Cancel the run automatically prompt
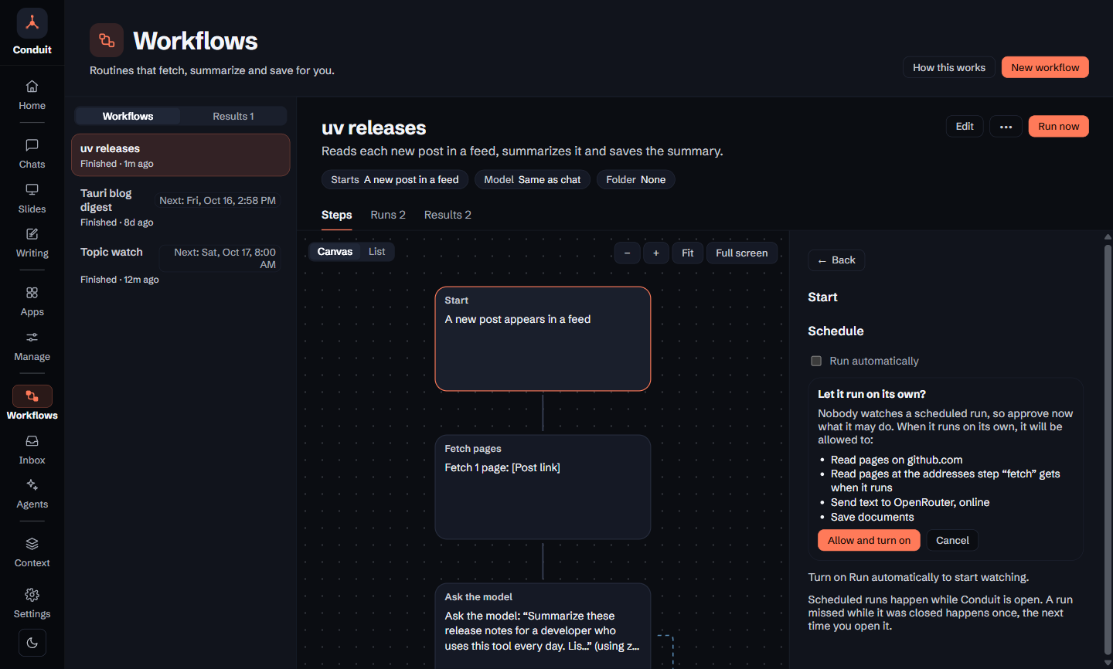 952,540
